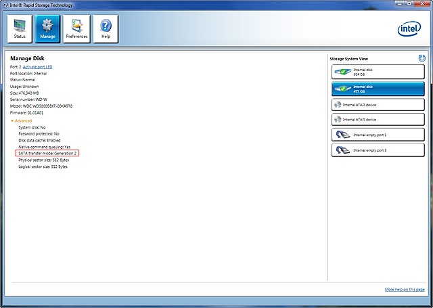The width and height of the screenshot is (433, 308).
Task: Click empty port 3 cable icon
Action: click(343, 150)
